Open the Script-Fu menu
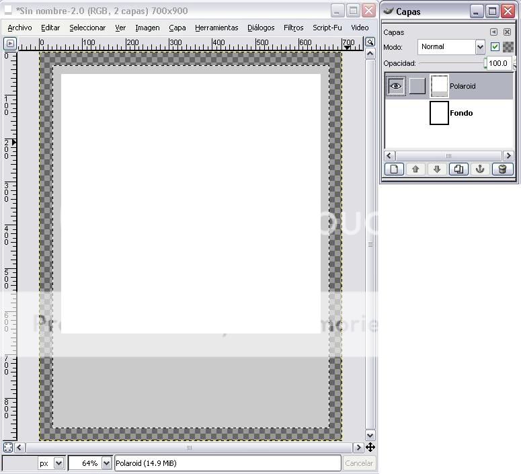Screen dimensions: 521x474 (327, 28)
